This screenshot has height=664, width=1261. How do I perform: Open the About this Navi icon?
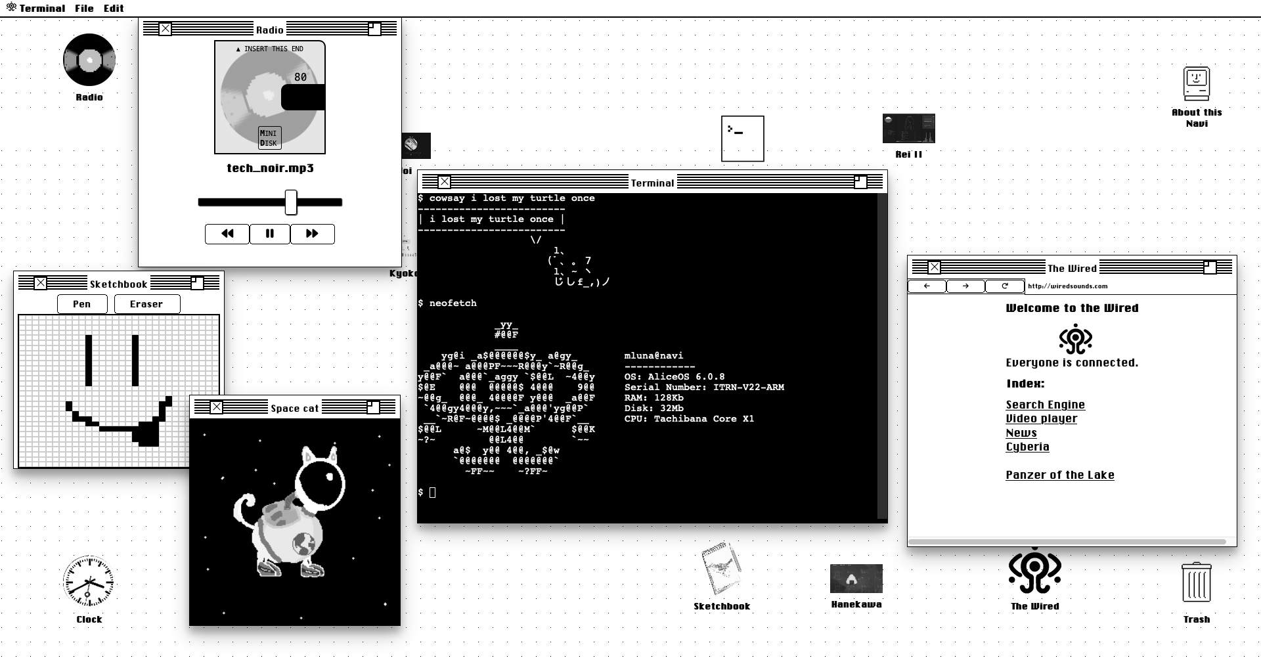[1197, 83]
